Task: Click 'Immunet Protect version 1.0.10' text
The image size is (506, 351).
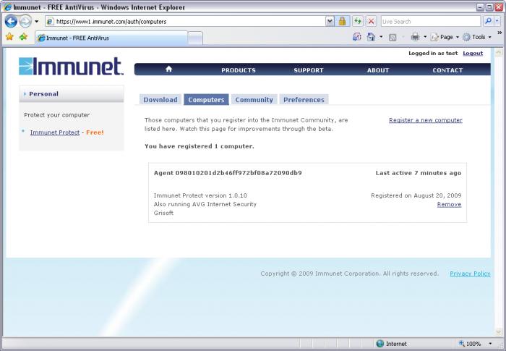Action: [x=200, y=196]
